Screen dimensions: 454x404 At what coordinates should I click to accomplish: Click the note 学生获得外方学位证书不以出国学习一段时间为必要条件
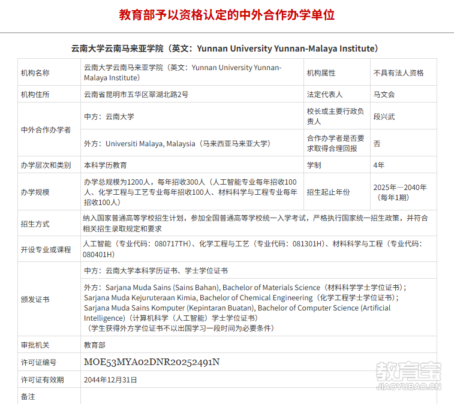(x=181, y=328)
